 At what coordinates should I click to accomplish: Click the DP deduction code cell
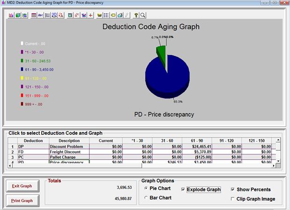point(33,147)
